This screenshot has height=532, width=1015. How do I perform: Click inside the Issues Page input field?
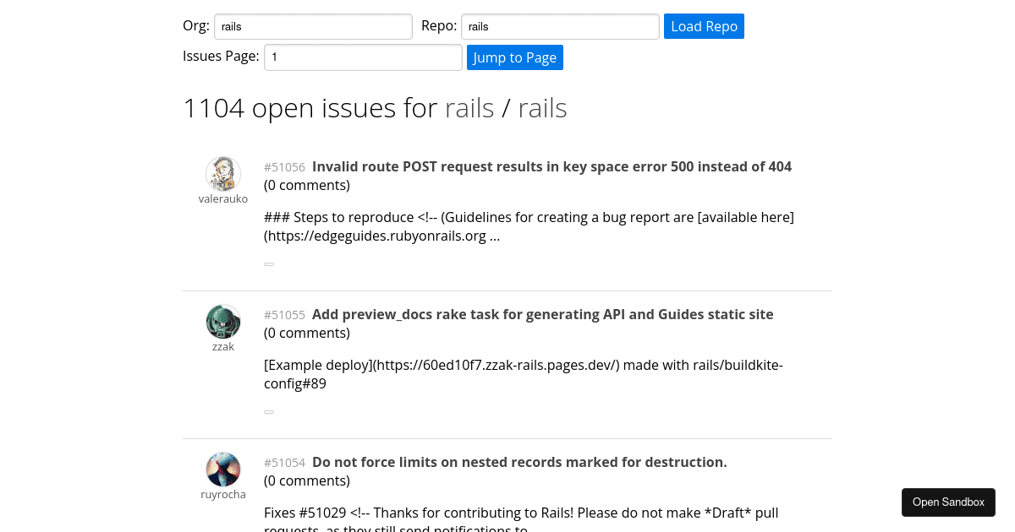(x=363, y=57)
